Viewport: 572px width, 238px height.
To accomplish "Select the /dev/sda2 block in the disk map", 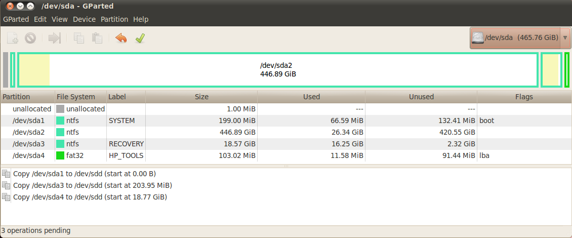I will pos(277,70).
